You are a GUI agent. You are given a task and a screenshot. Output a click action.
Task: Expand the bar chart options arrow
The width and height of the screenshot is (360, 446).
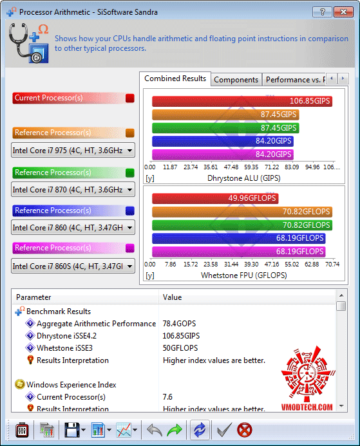(109, 430)
